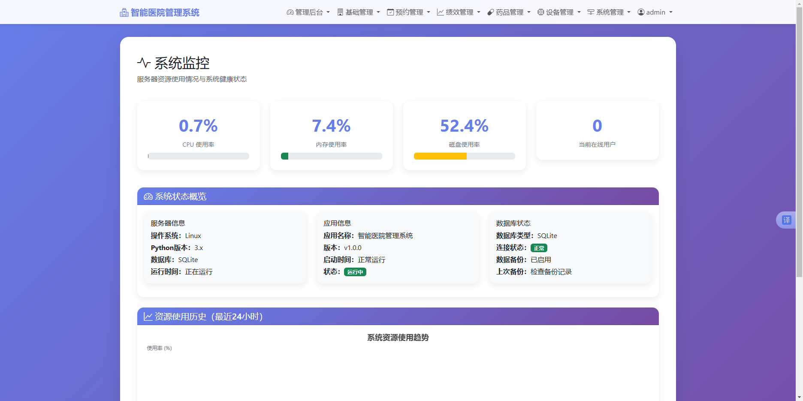
Task: Select the 绩效管理 menu item
Action: (458, 12)
